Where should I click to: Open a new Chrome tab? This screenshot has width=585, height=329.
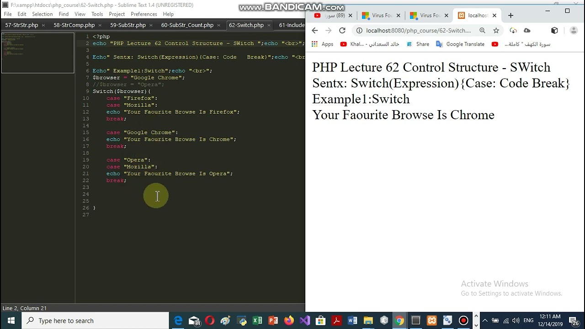pos(511,16)
